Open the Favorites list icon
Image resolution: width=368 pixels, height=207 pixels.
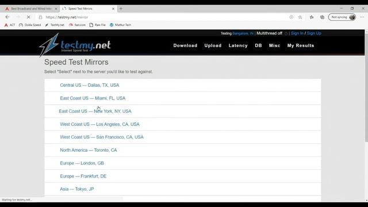point(312,17)
